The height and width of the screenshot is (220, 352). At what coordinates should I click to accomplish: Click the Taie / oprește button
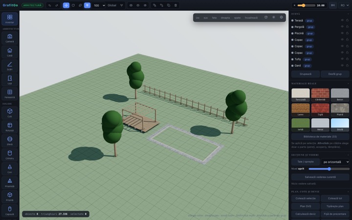pyautogui.click(x=306, y=162)
